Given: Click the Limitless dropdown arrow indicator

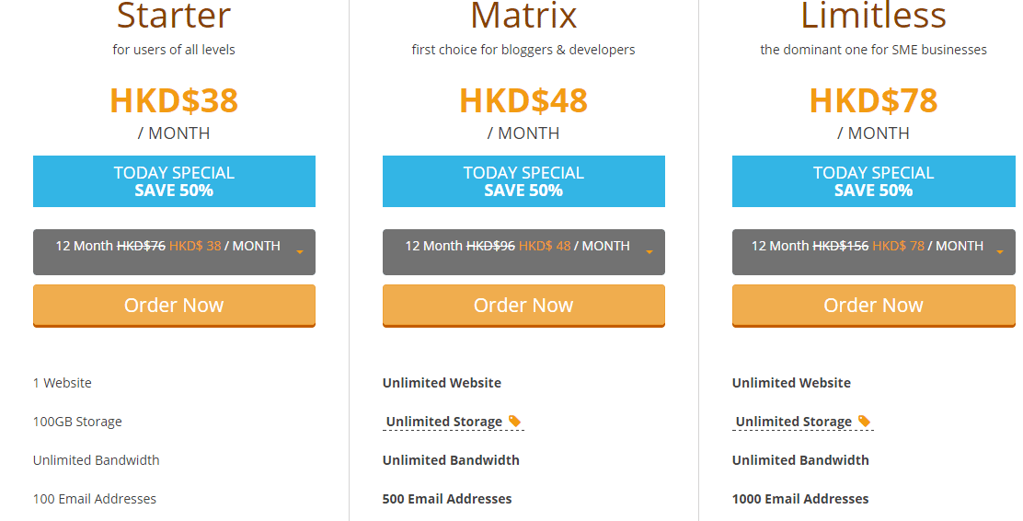Looking at the screenshot, I should (x=999, y=252).
